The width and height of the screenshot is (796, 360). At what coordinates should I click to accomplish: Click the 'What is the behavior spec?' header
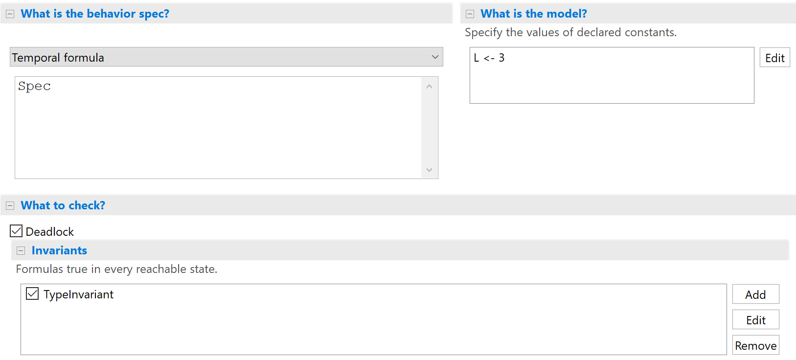[95, 14]
